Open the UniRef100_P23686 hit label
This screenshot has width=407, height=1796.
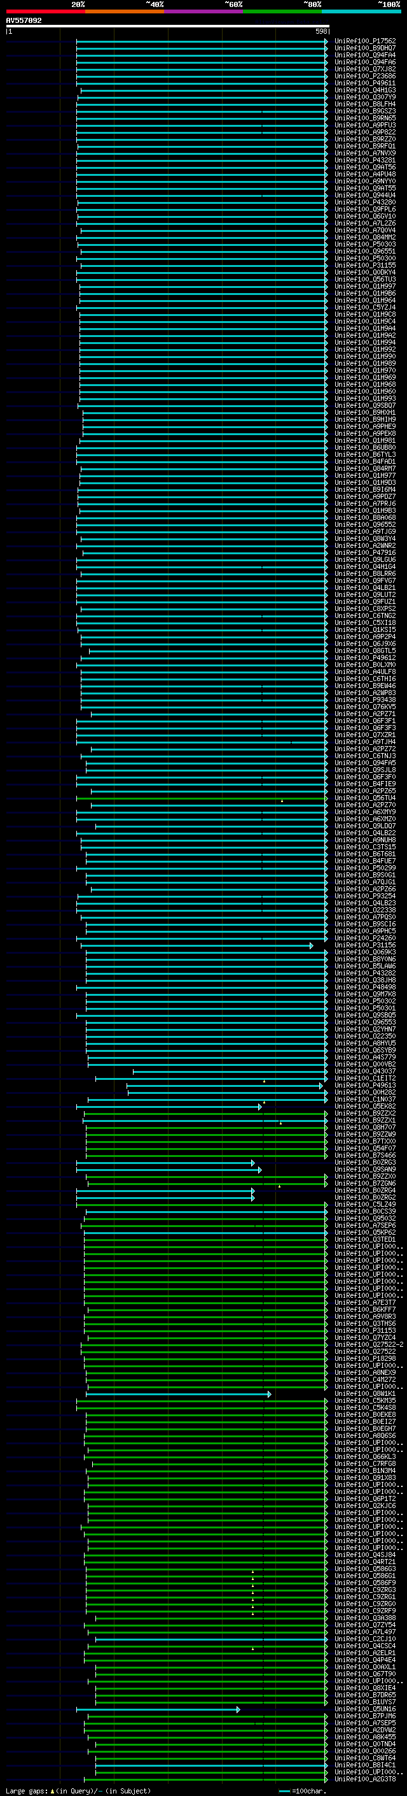tap(364, 76)
